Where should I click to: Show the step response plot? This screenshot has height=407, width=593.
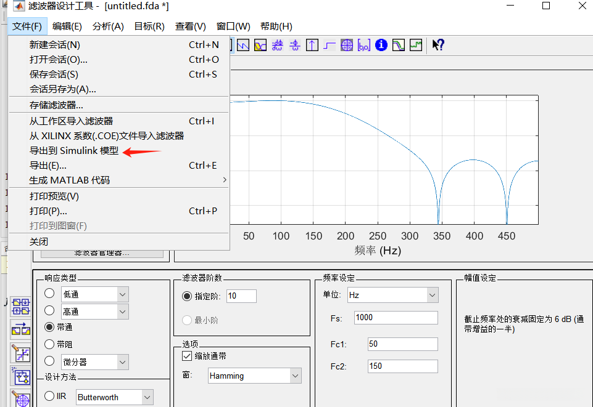330,46
